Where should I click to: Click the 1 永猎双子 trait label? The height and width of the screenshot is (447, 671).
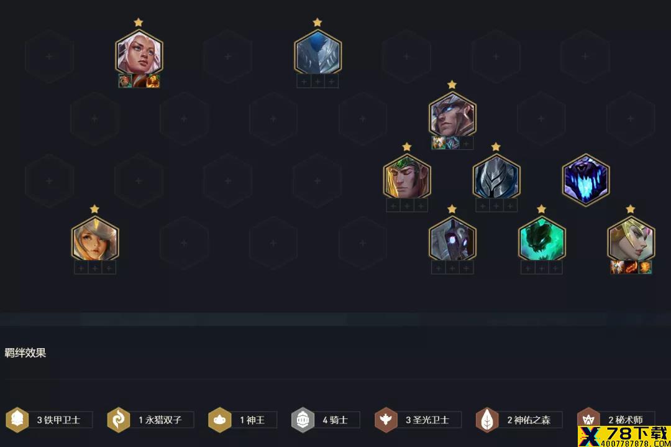coord(160,420)
